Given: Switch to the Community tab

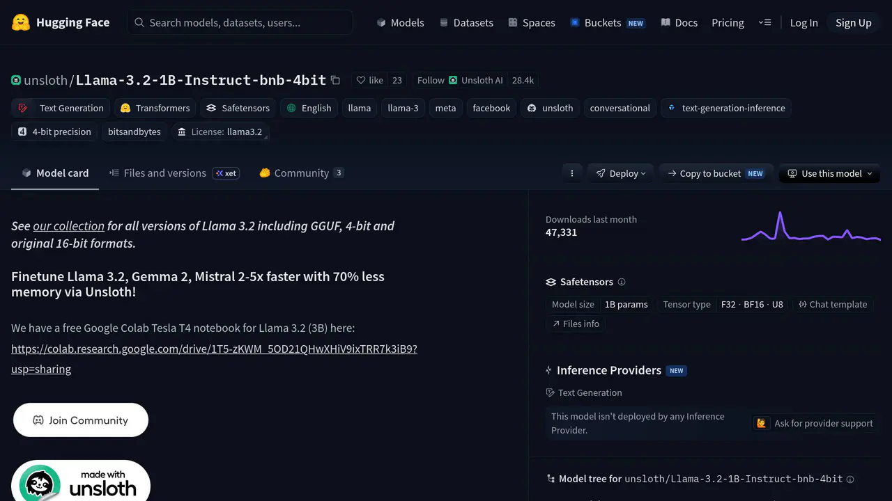Looking at the screenshot, I should point(301,173).
